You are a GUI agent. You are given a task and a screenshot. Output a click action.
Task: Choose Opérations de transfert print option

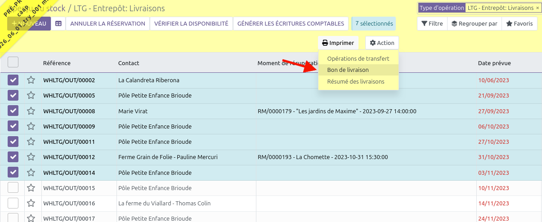pos(358,58)
